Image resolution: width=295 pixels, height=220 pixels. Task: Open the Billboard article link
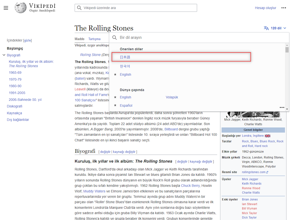[x=171, y=129]
